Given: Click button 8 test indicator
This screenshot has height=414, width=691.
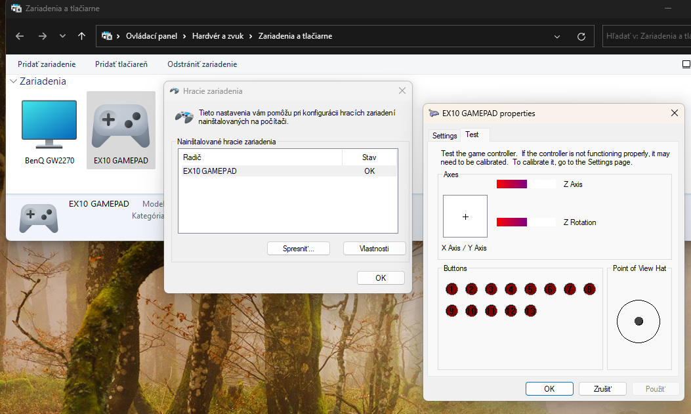Looking at the screenshot, I should pos(589,289).
